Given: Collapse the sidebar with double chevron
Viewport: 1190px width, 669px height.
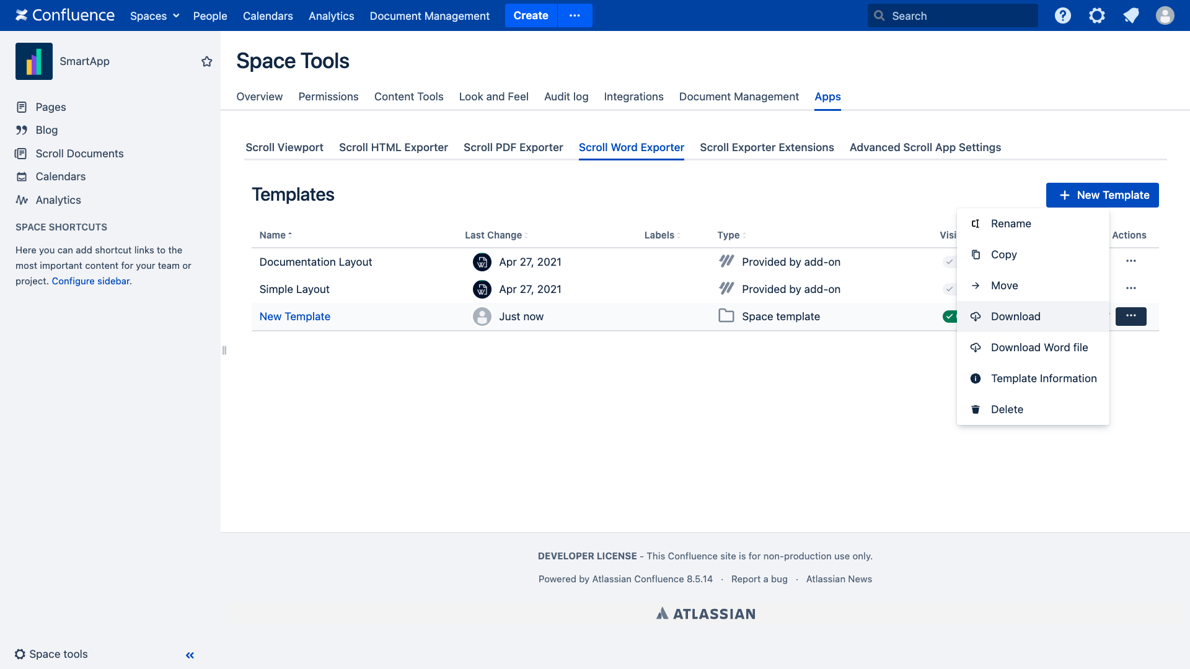Looking at the screenshot, I should pyautogui.click(x=190, y=655).
